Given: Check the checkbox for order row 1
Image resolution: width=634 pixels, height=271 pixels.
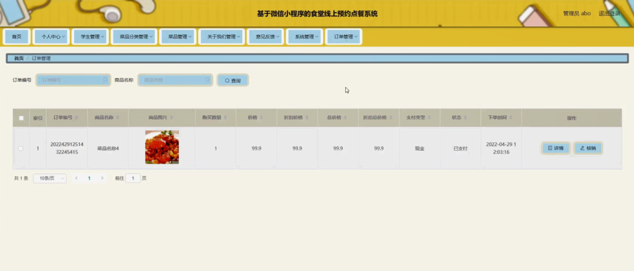Looking at the screenshot, I should (x=21, y=148).
